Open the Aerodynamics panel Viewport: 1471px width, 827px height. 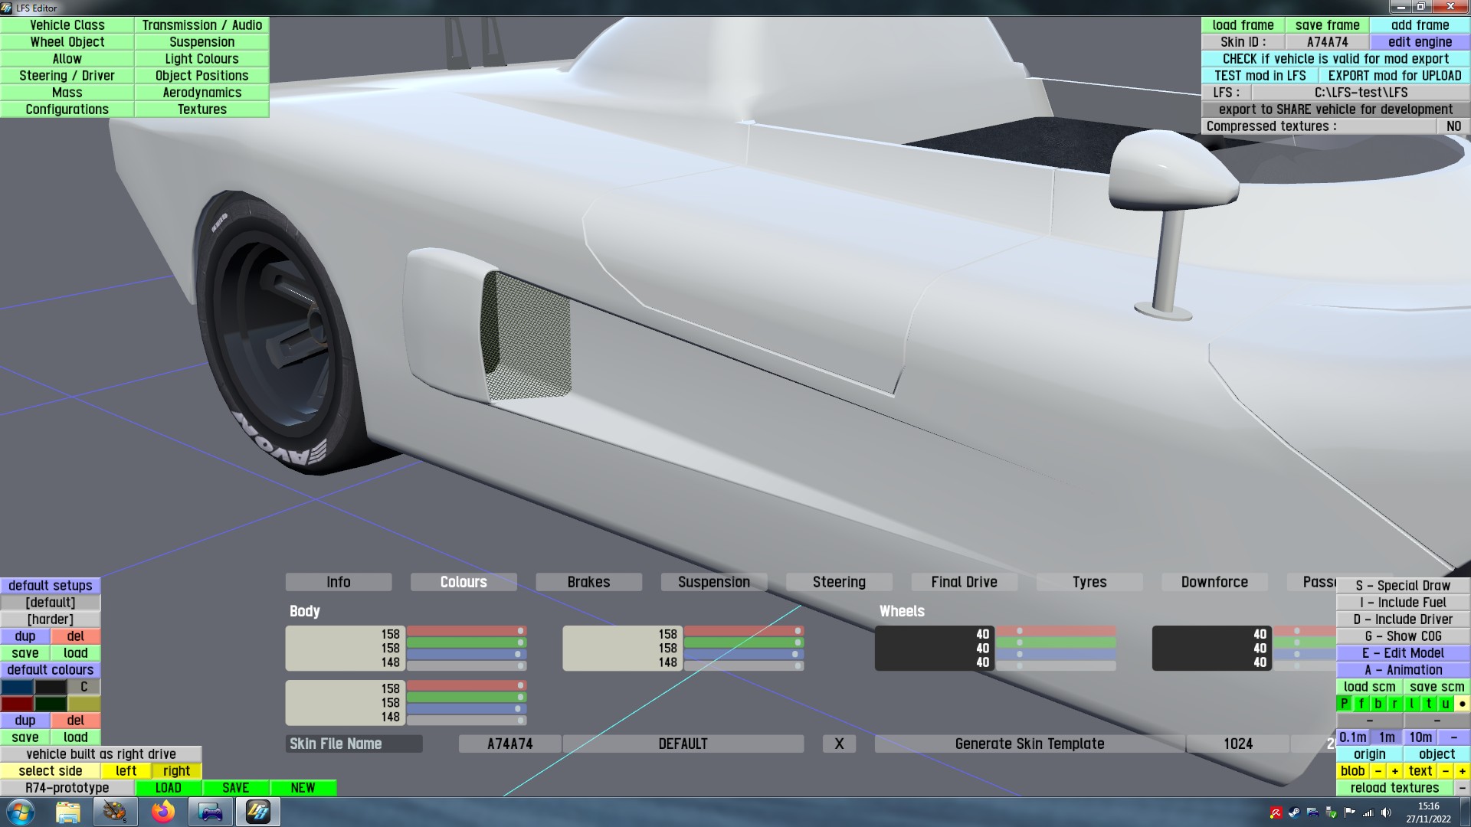201,93
